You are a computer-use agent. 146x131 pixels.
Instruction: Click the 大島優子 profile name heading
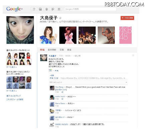(49, 18)
